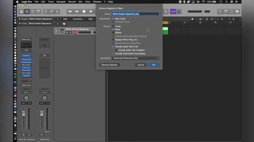This screenshot has height=142, width=254.
Task: Click the Quick Help question mark icon
Action: pyautogui.click(x=33, y=11)
